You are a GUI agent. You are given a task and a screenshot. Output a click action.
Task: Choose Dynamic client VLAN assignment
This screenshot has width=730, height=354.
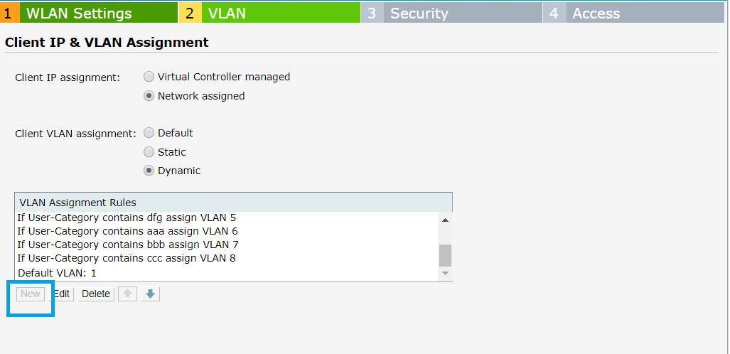pos(149,171)
